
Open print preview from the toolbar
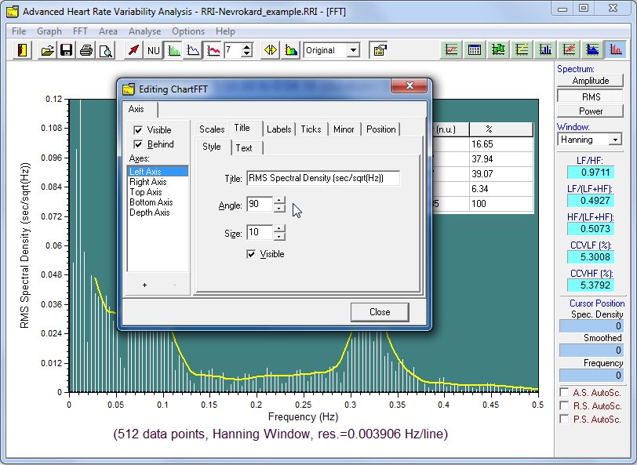(x=105, y=50)
